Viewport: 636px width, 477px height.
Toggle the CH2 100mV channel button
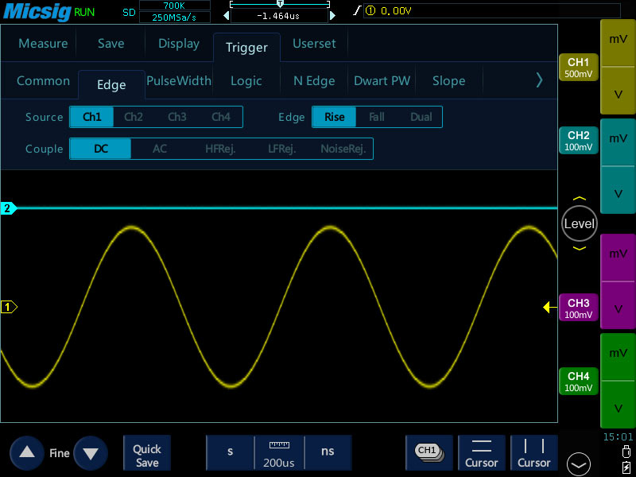pyautogui.click(x=578, y=141)
